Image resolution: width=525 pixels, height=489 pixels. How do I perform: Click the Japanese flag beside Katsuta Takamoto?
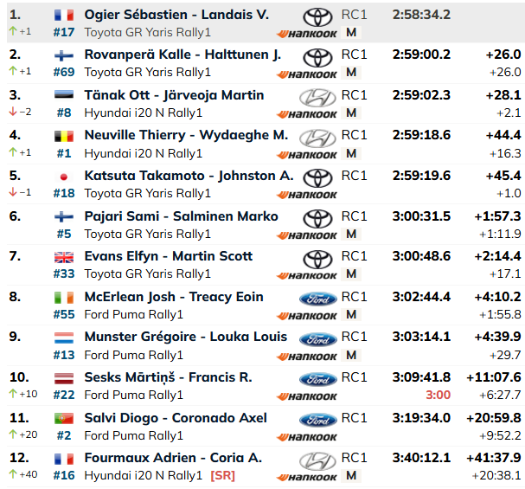coord(64,177)
